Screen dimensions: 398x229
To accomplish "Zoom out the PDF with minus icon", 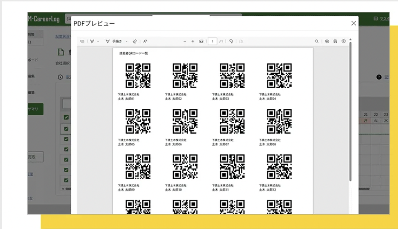I will (x=185, y=41).
